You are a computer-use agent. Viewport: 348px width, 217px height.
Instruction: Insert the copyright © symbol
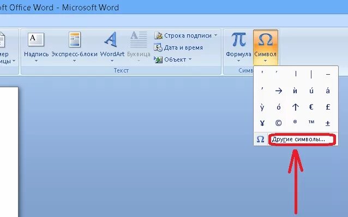click(x=278, y=123)
